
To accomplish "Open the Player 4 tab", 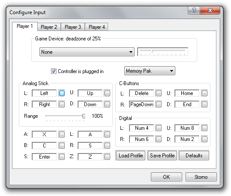I will tap(97, 27).
